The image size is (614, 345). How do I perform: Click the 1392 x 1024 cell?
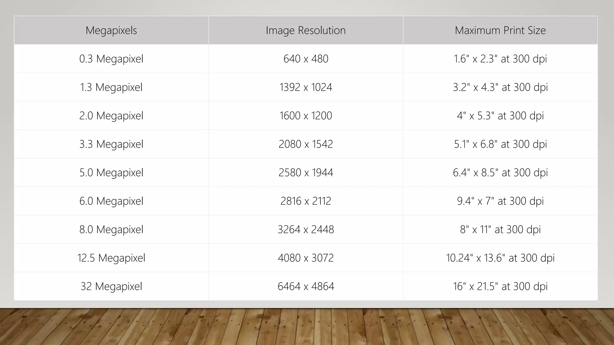pos(306,87)
